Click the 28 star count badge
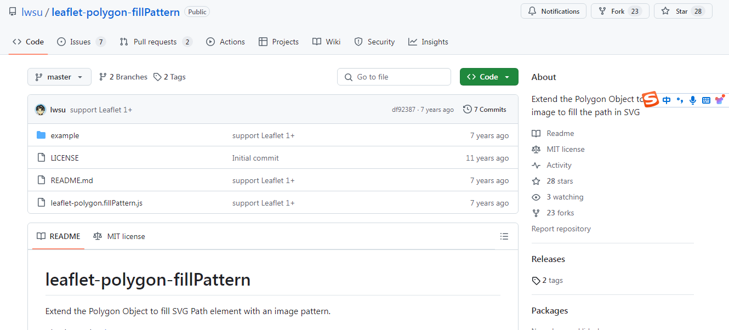This screenshot has height=330, width=729. (x=698, y=11)
